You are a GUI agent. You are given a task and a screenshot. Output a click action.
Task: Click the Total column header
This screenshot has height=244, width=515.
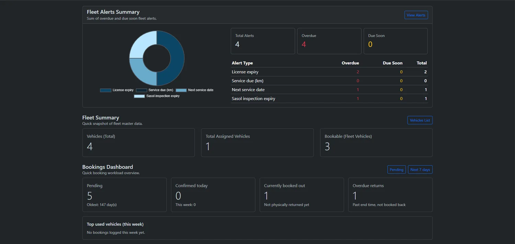pos(422,63)
